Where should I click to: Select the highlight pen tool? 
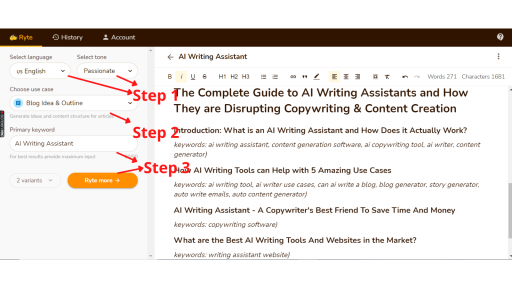click(x=316, y=76)
